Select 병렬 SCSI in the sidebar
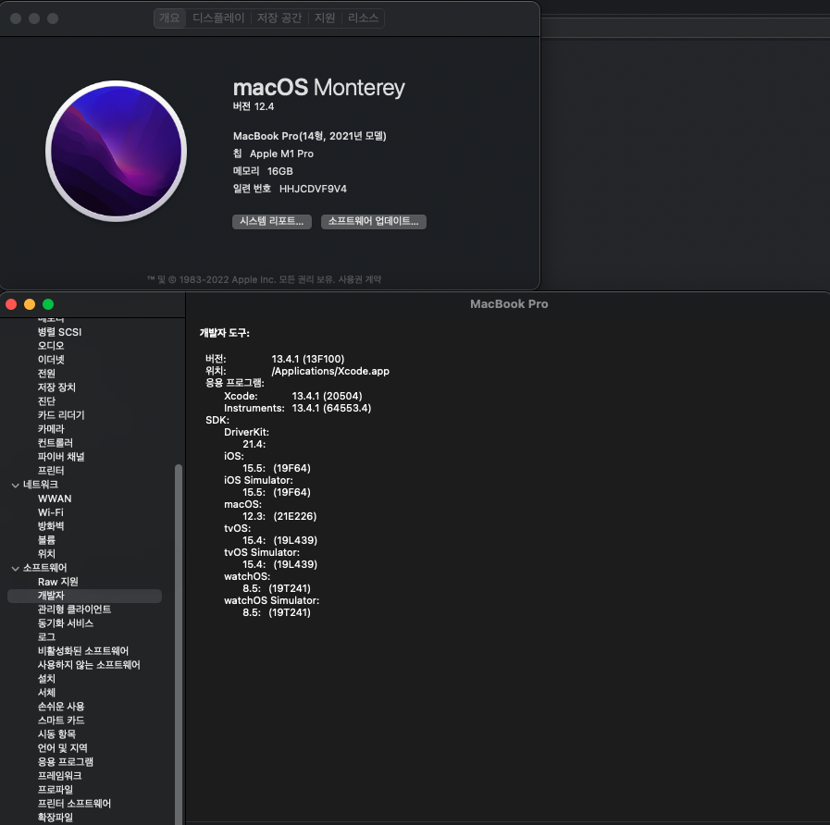Image resolution: width=830 pixels, height=825 pixels. click(60, 332)
